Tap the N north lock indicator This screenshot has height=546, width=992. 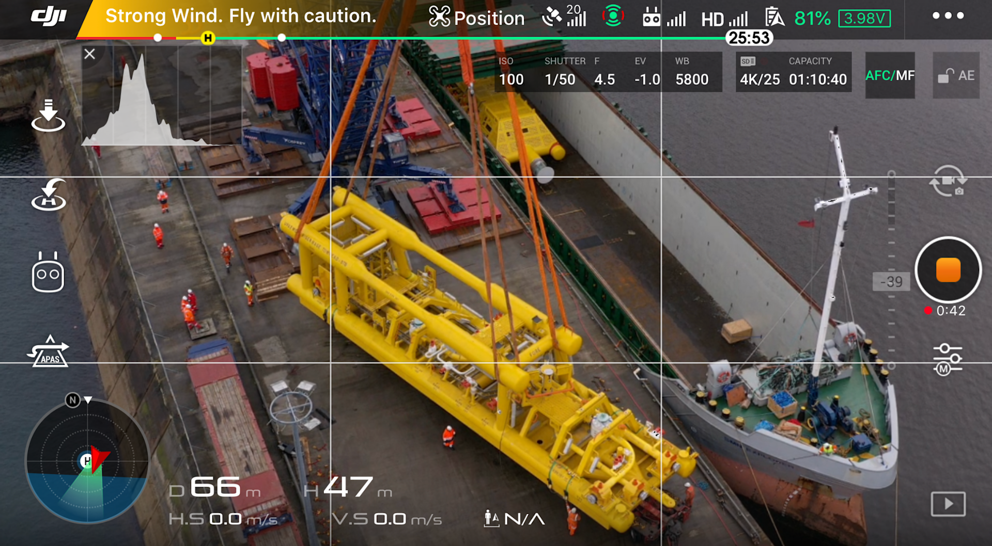pyautogui.click(x=73, y=400)
